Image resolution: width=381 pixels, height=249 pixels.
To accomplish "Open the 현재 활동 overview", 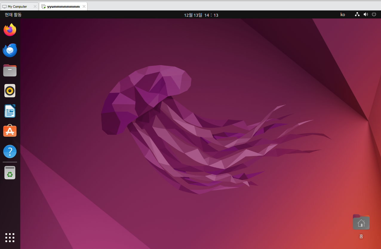I will click(13, 15).
